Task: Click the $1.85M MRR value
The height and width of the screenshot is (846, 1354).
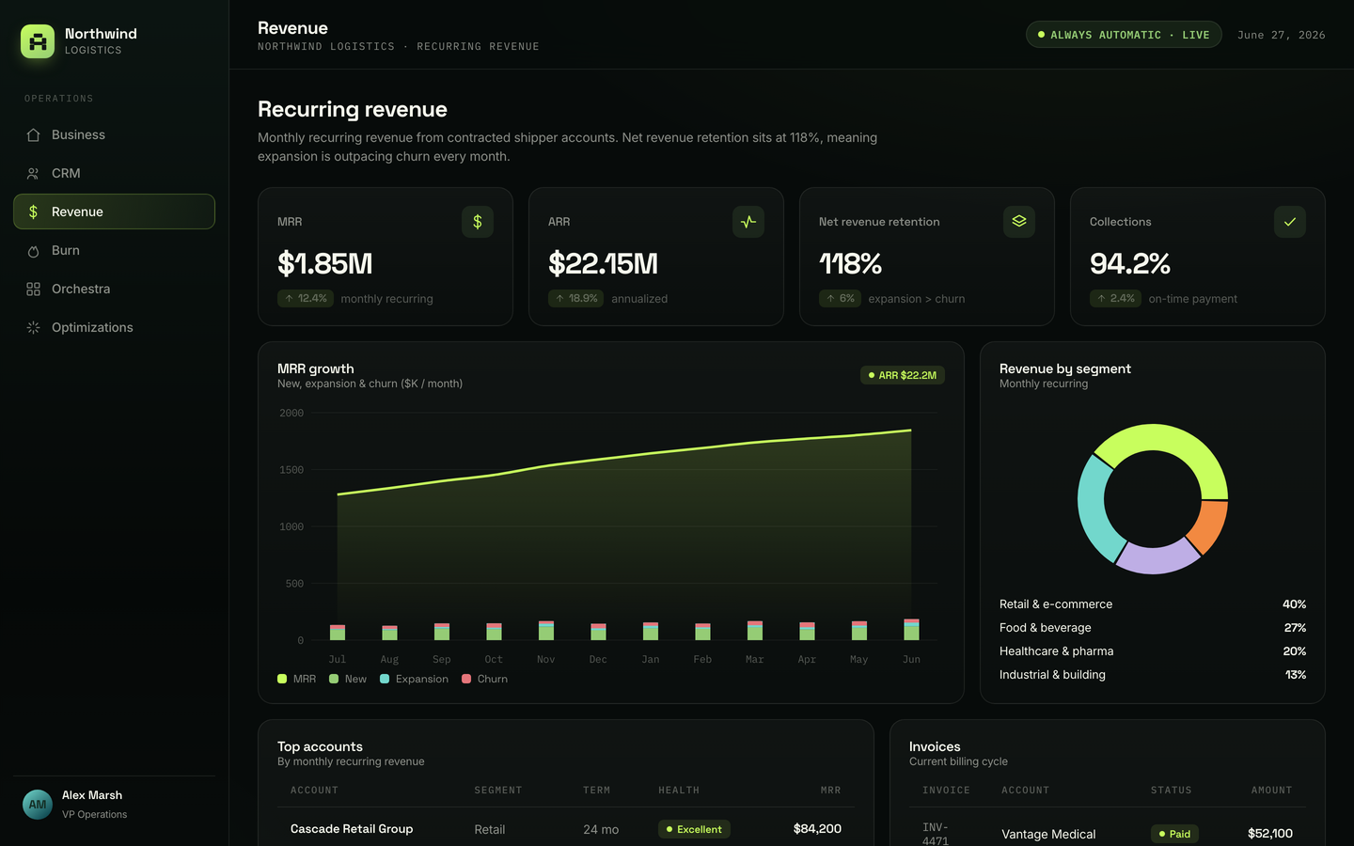Action: click(x=325, y=264)
